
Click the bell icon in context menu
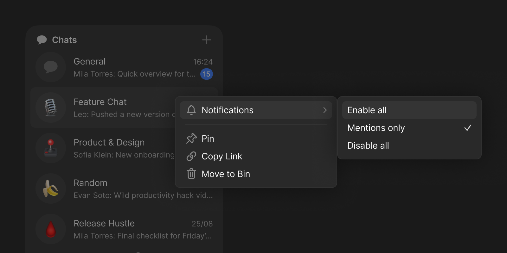191,110
